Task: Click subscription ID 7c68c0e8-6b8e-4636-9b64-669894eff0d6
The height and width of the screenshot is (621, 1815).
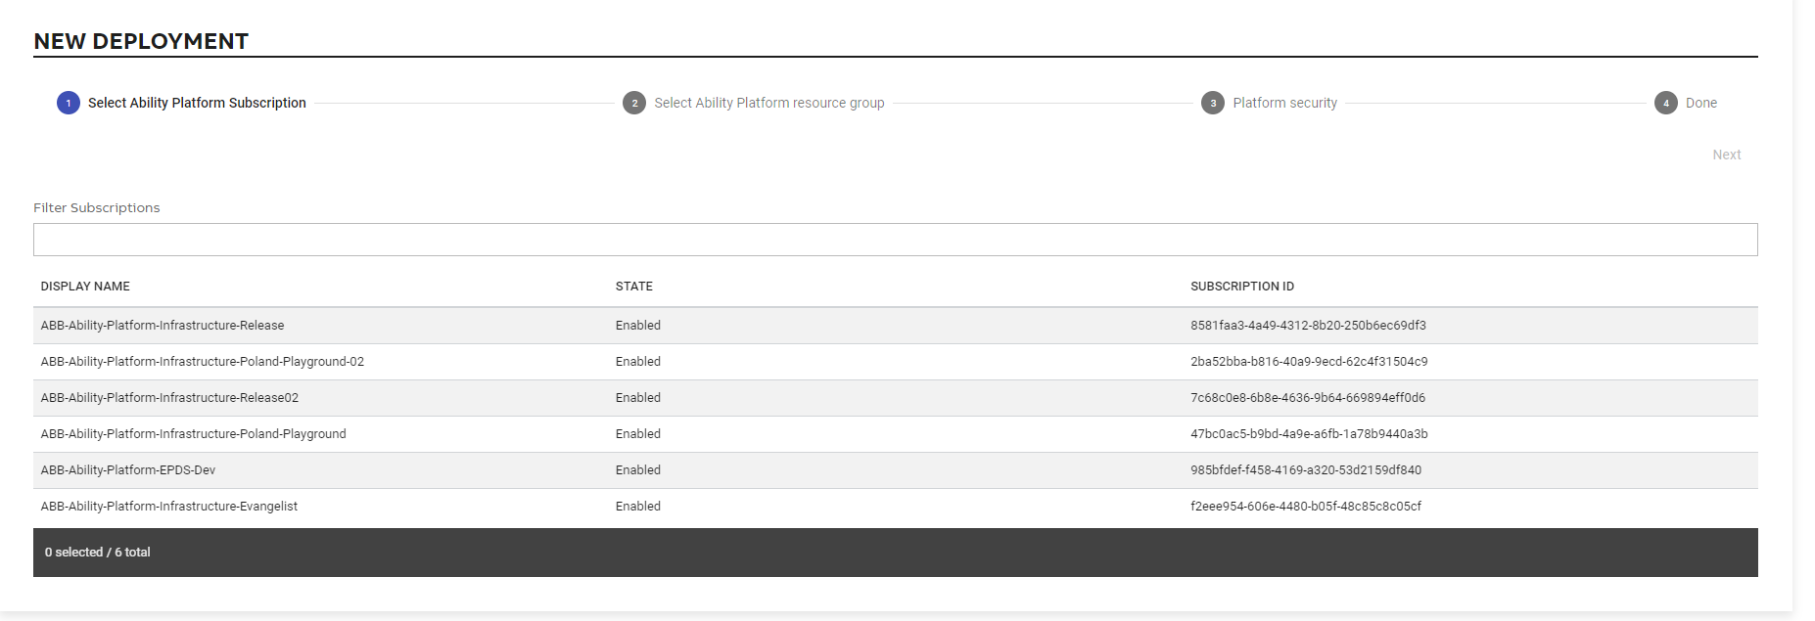Action: (x=1308, y=398)
